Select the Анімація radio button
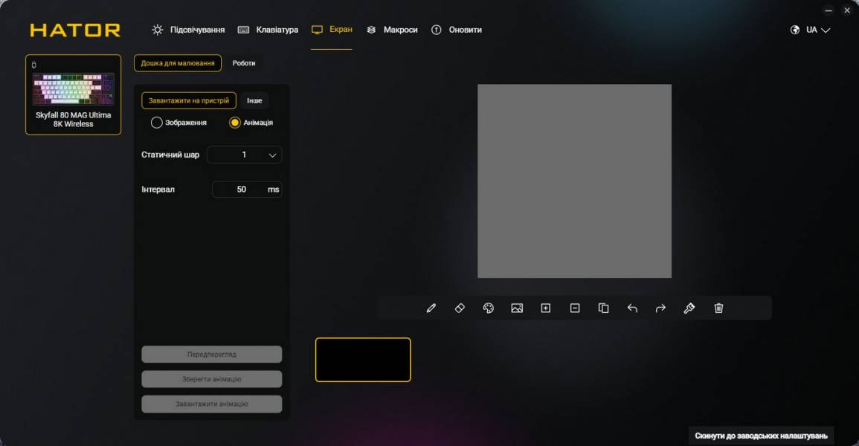859x446 pixels. 235,123
